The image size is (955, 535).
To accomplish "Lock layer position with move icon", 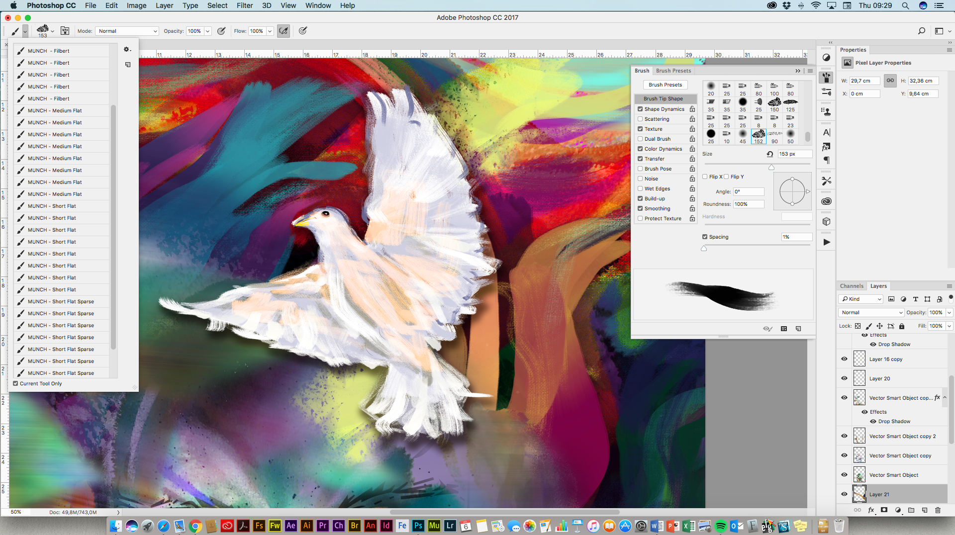I will (879, 326).
